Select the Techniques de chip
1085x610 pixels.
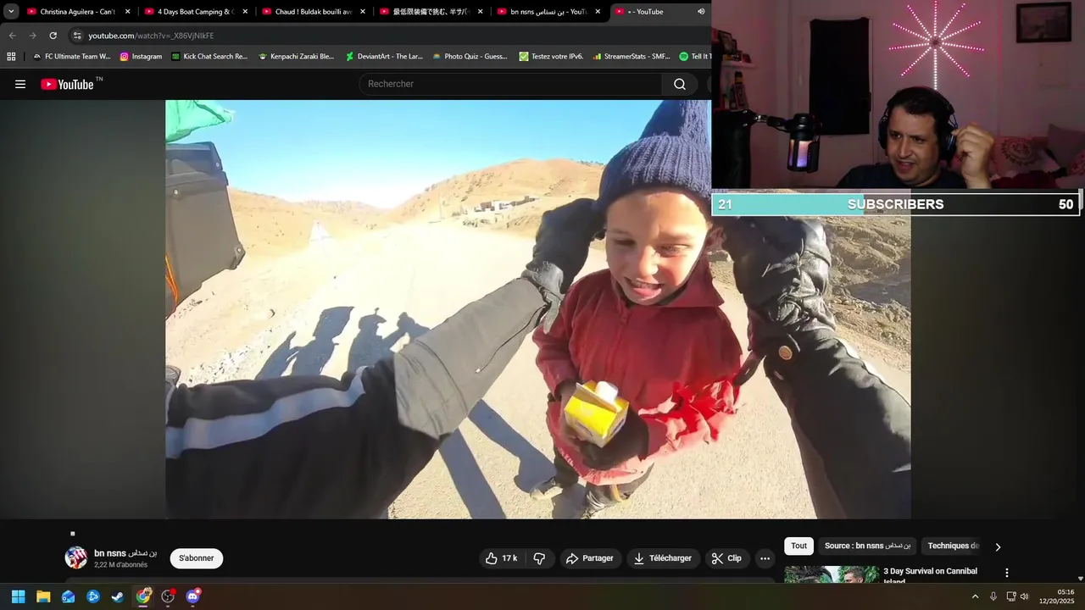coord(954,546)
